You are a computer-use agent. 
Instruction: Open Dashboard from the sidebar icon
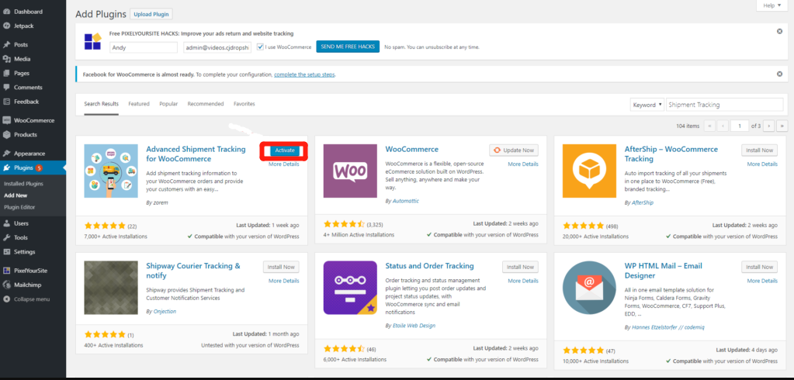[x=6, y=11]
